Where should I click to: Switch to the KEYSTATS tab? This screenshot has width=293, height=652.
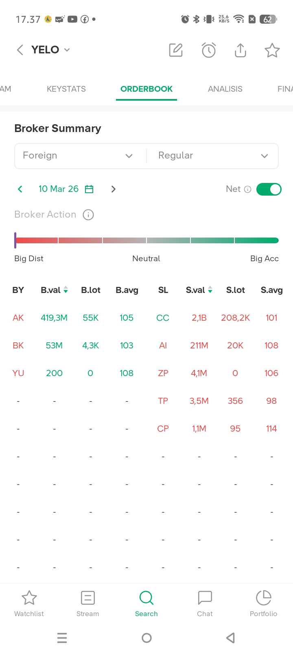point(66,89)
